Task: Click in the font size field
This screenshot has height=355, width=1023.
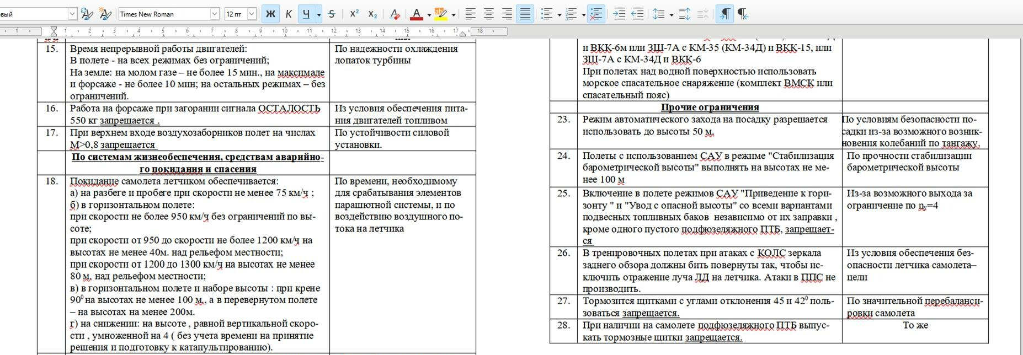Action: pos(236,14)
